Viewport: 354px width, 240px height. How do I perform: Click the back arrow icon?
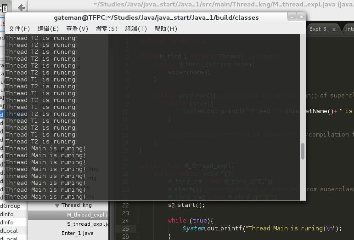click(x=21, y=7)
